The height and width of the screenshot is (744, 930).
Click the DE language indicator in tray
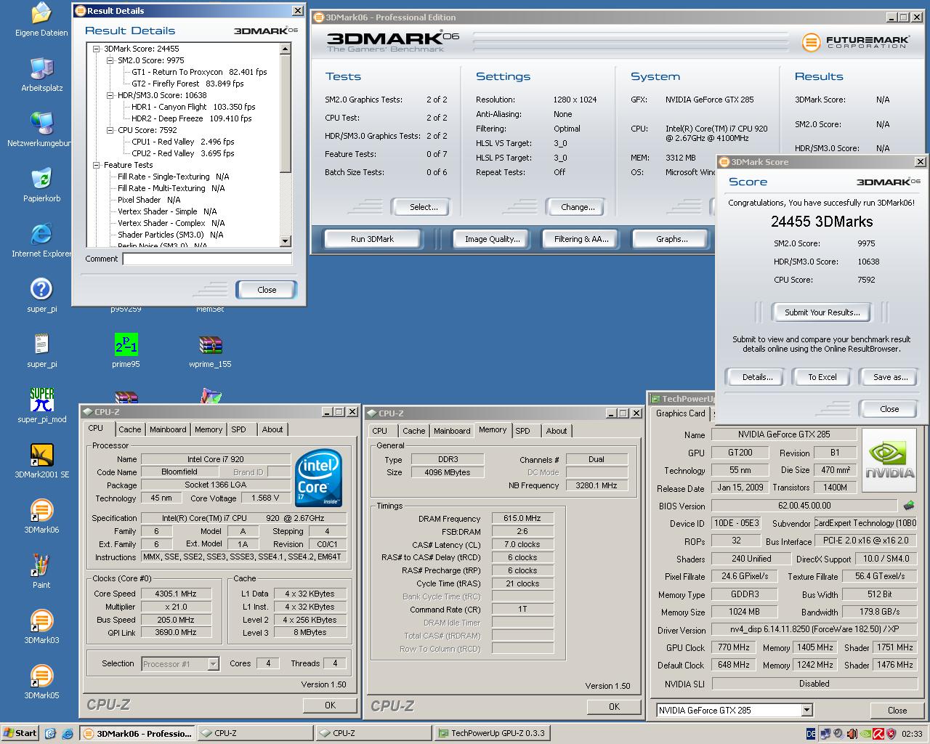point(811,734)
